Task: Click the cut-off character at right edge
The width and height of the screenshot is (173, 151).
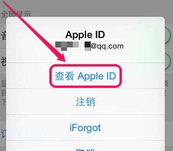Action: 166,84
